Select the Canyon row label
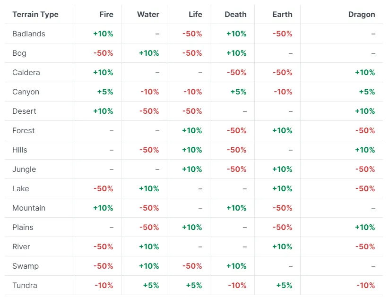Image resolution: width=389 pixels, height=297 pixels. click(26, 92)
